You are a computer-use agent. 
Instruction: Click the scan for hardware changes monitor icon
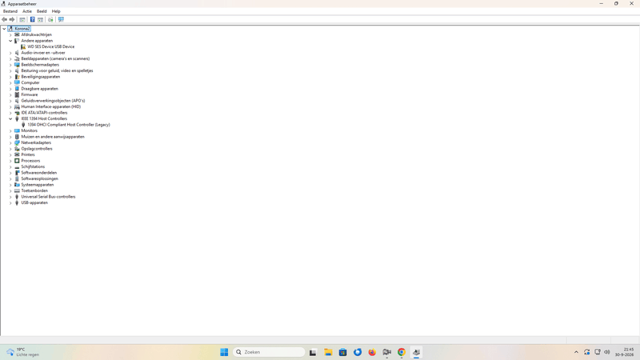61,19
